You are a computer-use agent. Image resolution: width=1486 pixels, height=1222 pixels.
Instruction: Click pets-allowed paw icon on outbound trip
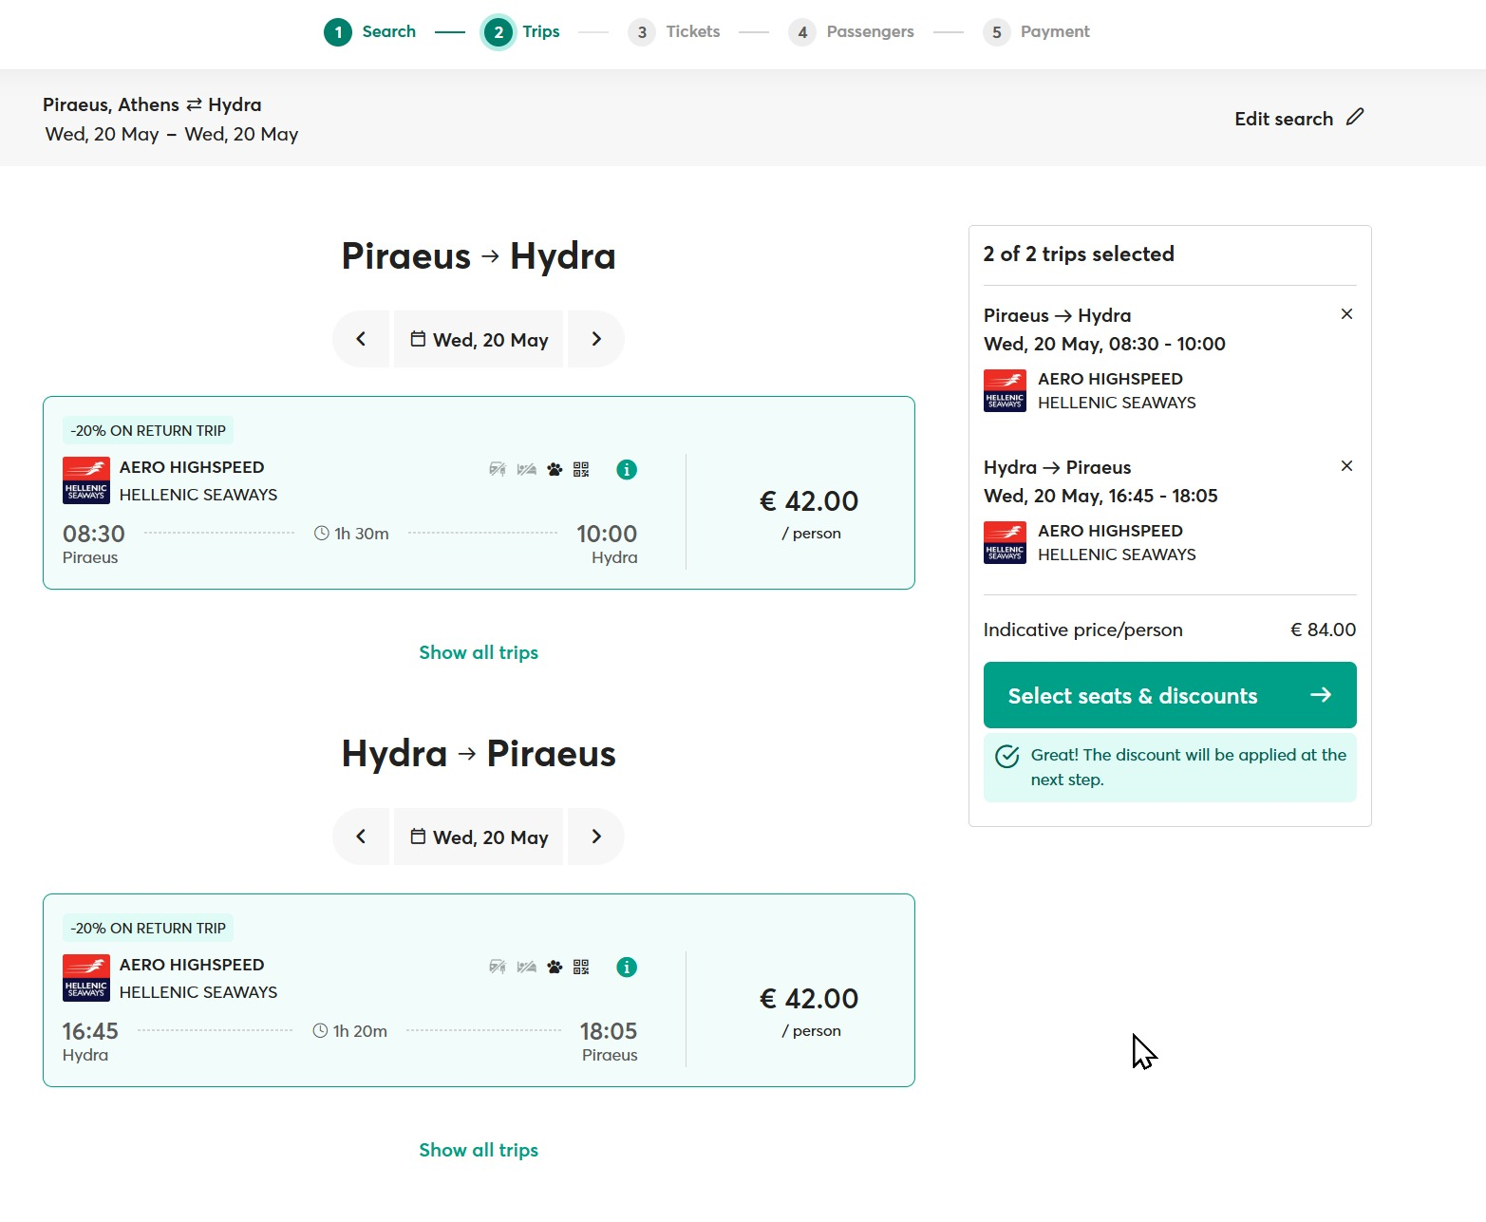[x=555, y=469]
